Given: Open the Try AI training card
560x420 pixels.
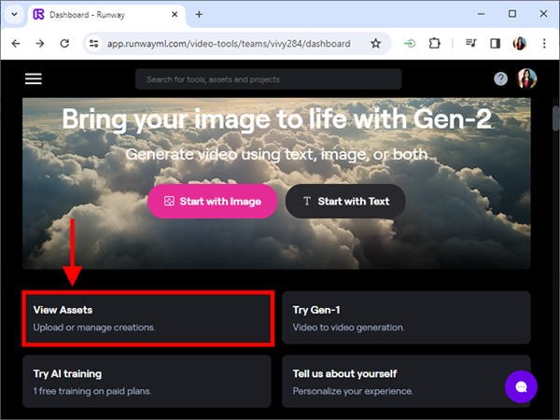Looking at the screenshot, I should 147,381.
